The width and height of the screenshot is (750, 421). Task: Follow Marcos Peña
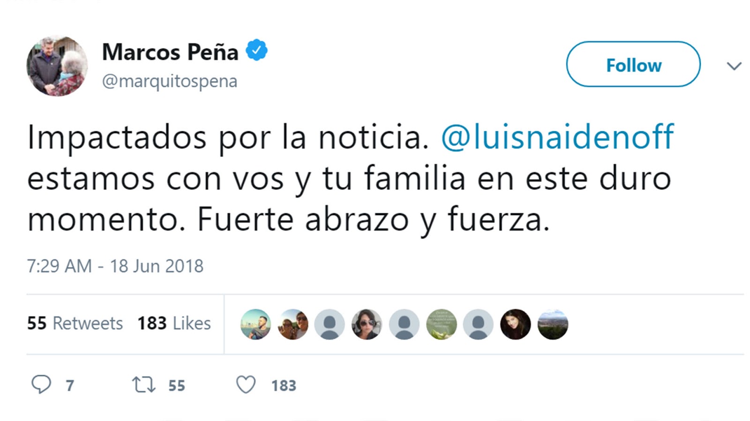coord(633,64)
